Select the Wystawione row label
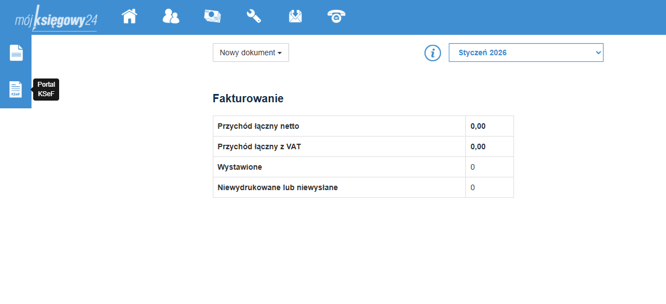 [240, 167]
